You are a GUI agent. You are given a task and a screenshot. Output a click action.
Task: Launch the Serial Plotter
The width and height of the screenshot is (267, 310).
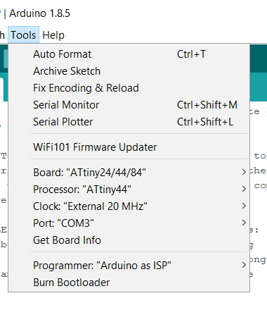[x=129, y=122]
